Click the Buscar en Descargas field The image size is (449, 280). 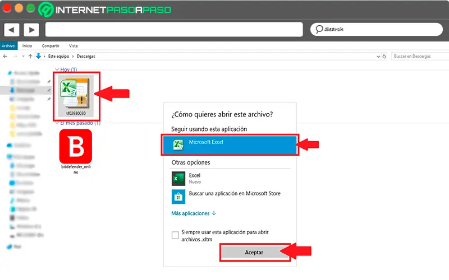[420, 57]
